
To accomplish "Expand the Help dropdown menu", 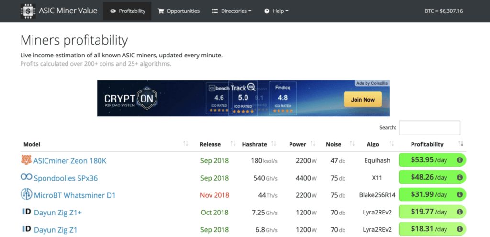I will pyautogui.click(x=276, y=11).
